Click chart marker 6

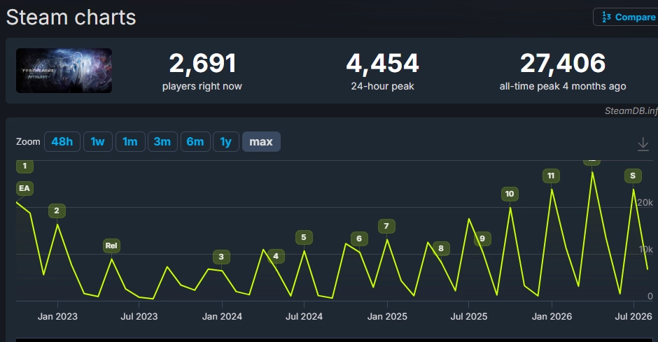point(359,238)
